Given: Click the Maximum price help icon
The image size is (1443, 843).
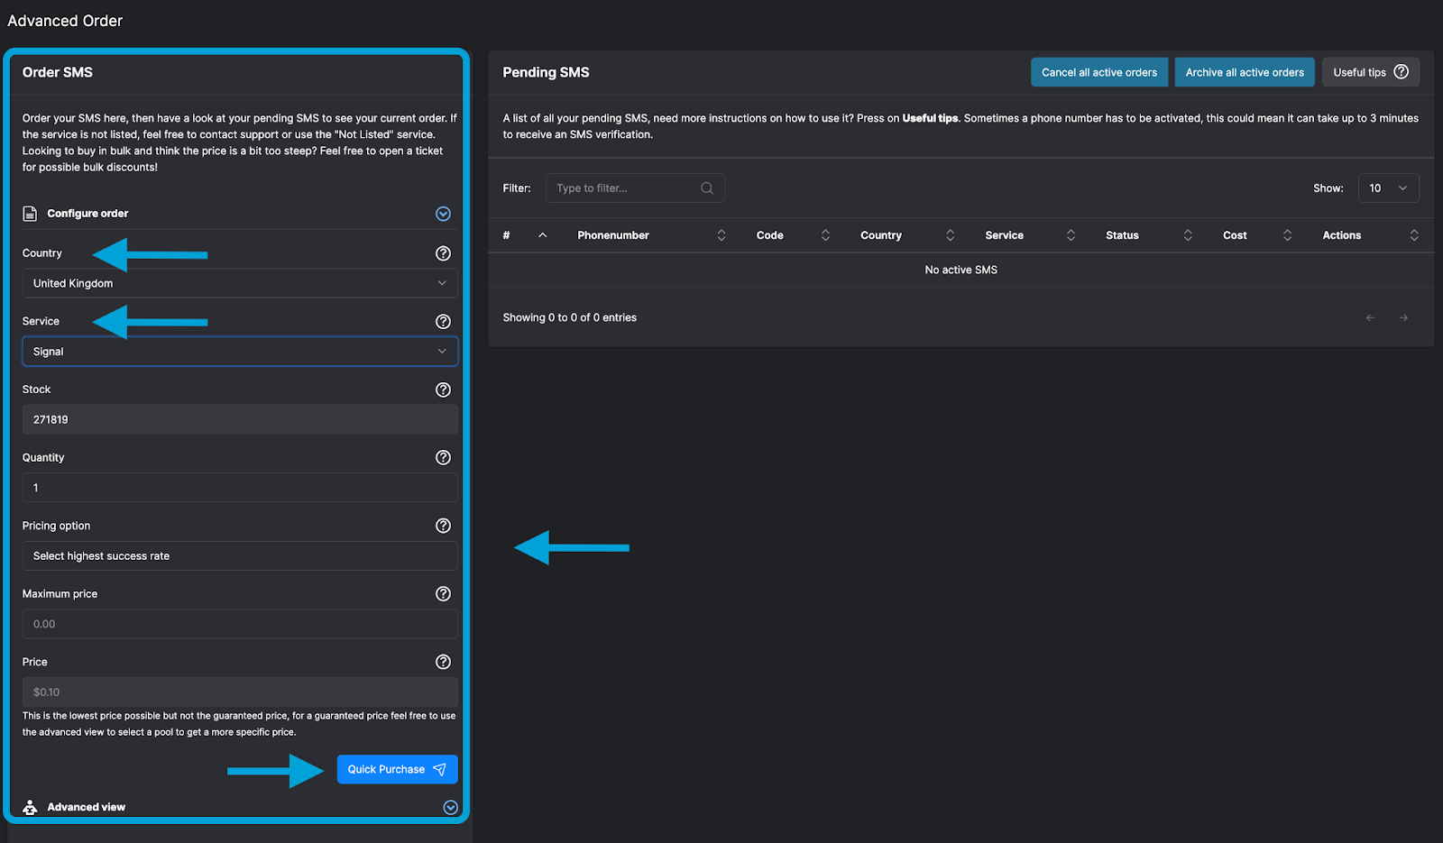Looking at the screenshot, I should [x=443, y=593].
